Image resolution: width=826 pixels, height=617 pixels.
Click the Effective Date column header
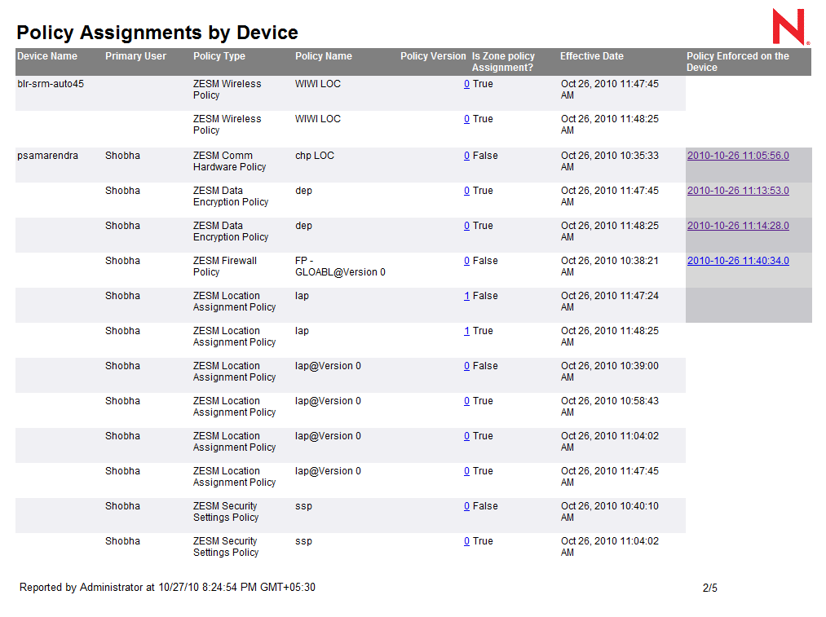(x=592, y=56)
